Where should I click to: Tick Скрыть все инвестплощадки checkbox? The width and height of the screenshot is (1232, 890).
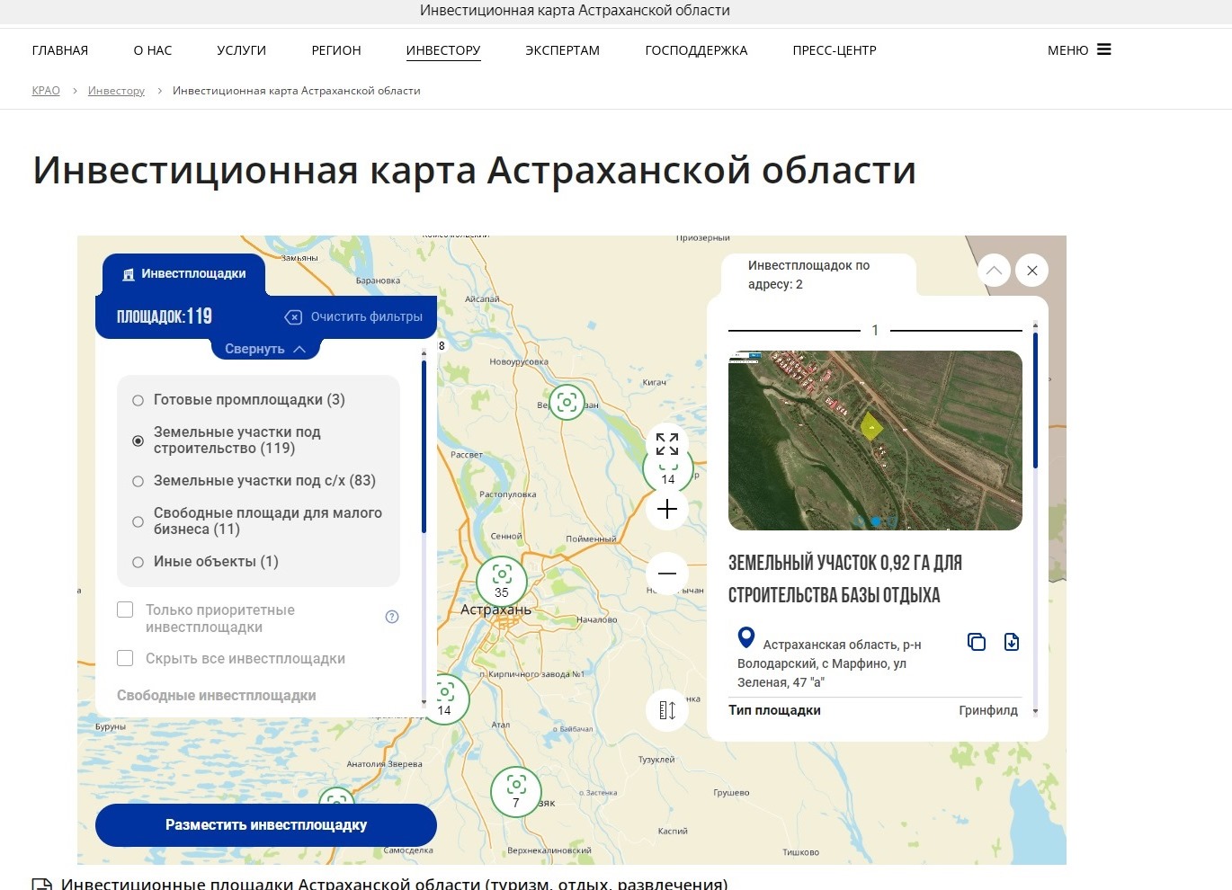coord(125,658)
